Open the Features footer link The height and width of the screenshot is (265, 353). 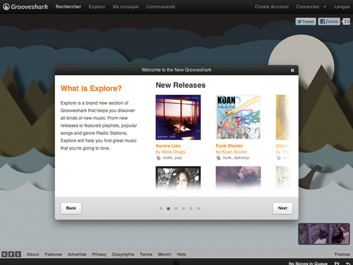(x=53, y=254)
